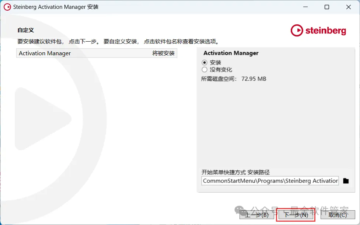Browse for install path via folder icon

[346, 181]
